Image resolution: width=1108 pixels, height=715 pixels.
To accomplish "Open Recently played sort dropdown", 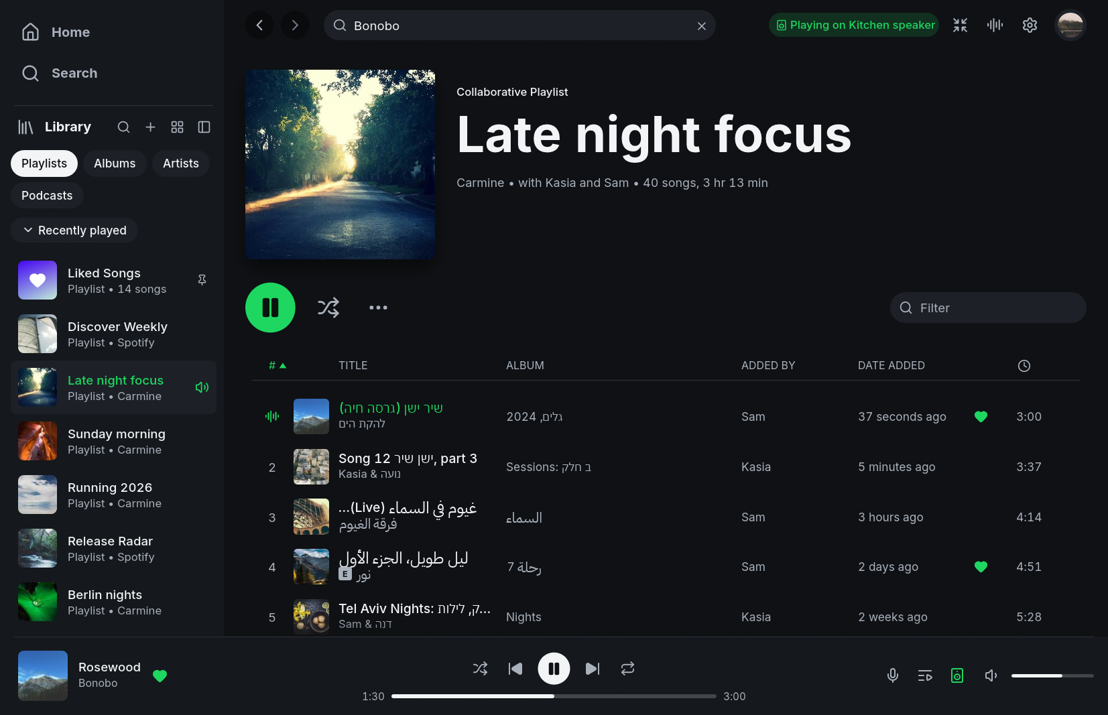I will click(74, 231).
